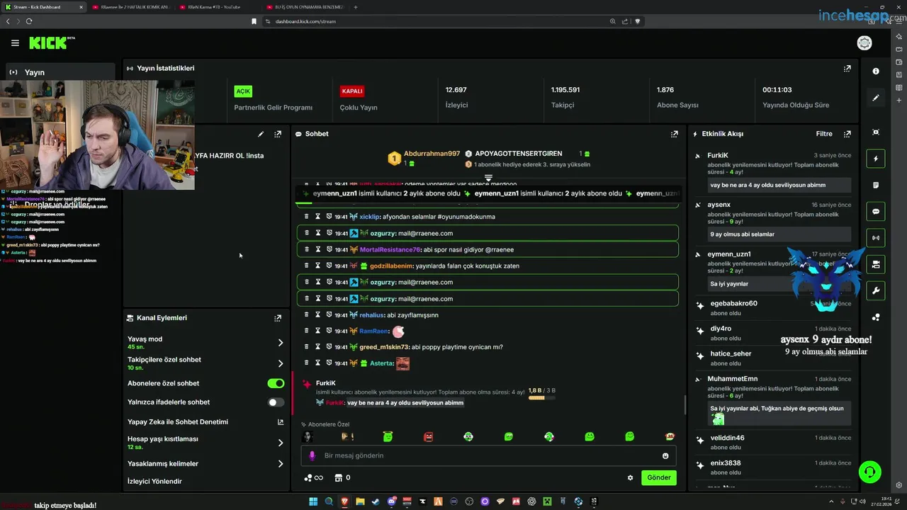Send the message with Gönder button

(658, 477)
